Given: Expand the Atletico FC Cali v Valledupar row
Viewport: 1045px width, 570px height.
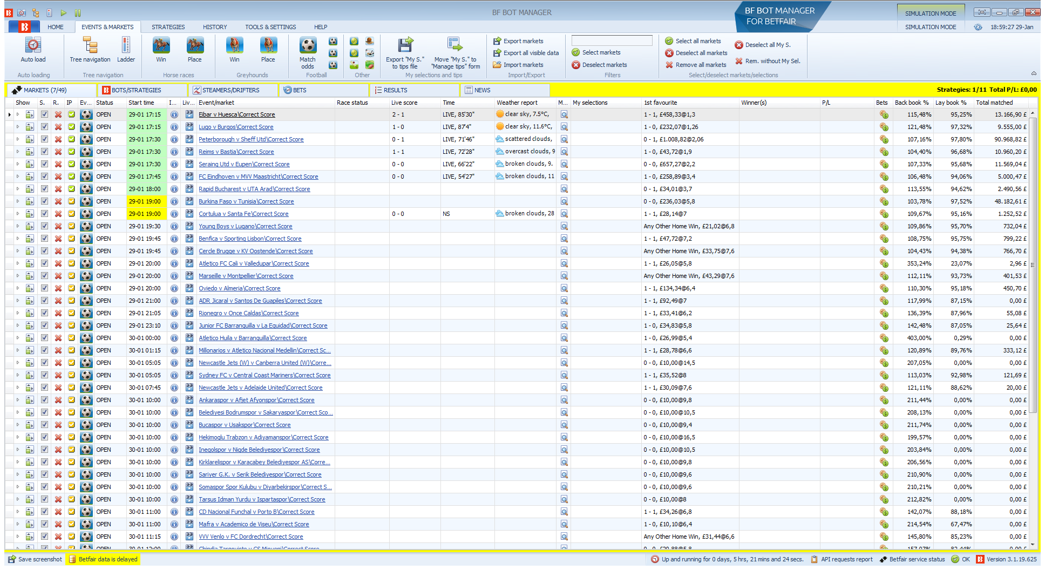Looking at the screenshot, I should 17,263.
